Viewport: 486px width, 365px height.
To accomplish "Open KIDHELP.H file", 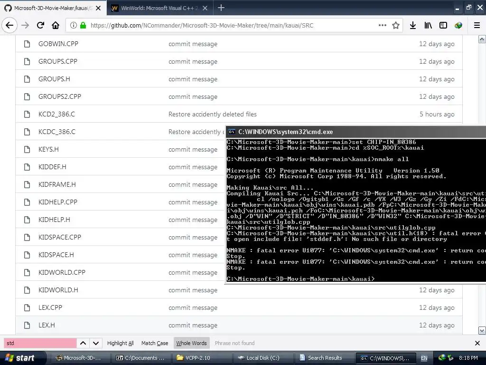I will [x=54, y=220].
